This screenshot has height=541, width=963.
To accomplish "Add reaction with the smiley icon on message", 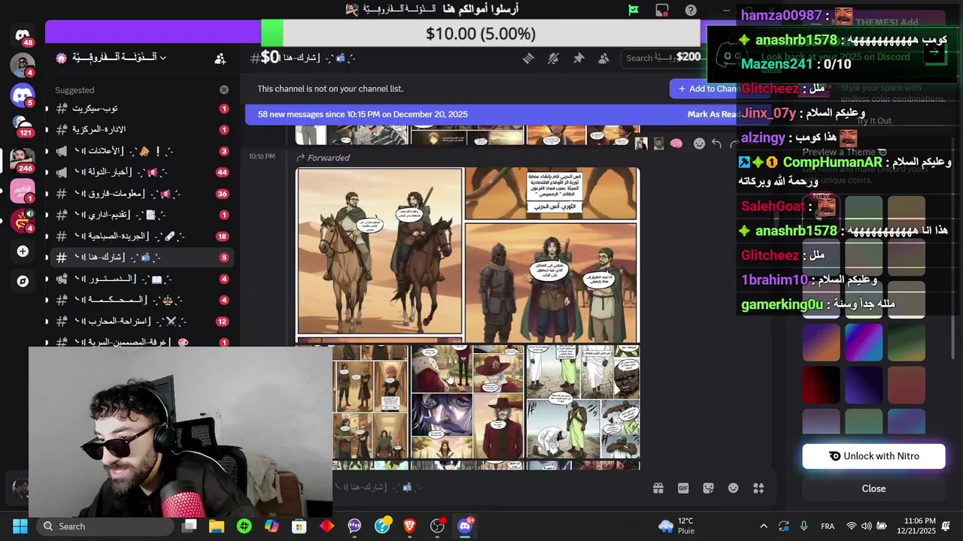I will pyautogui.click(x=699, y=144).
